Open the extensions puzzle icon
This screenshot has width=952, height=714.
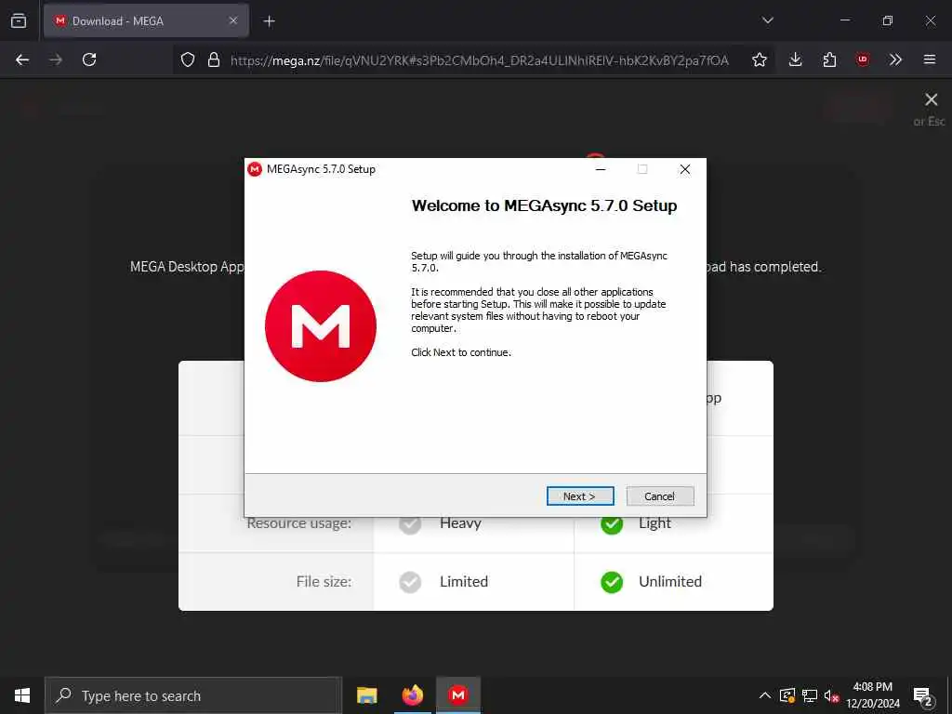pyautogui.click(x=829, y=59)
